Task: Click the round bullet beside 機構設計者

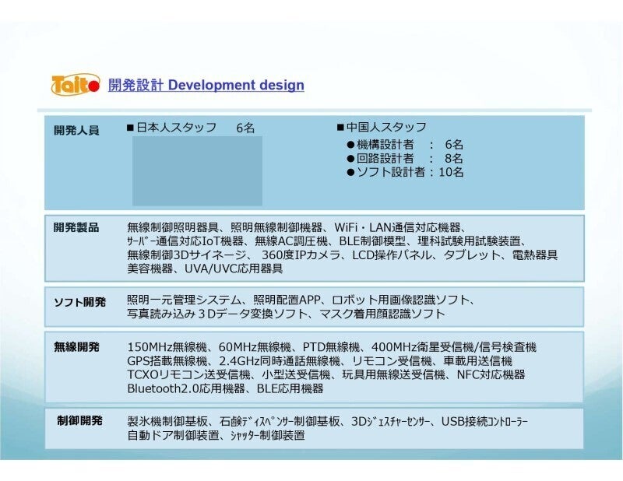Action: (x=350, y=145)
